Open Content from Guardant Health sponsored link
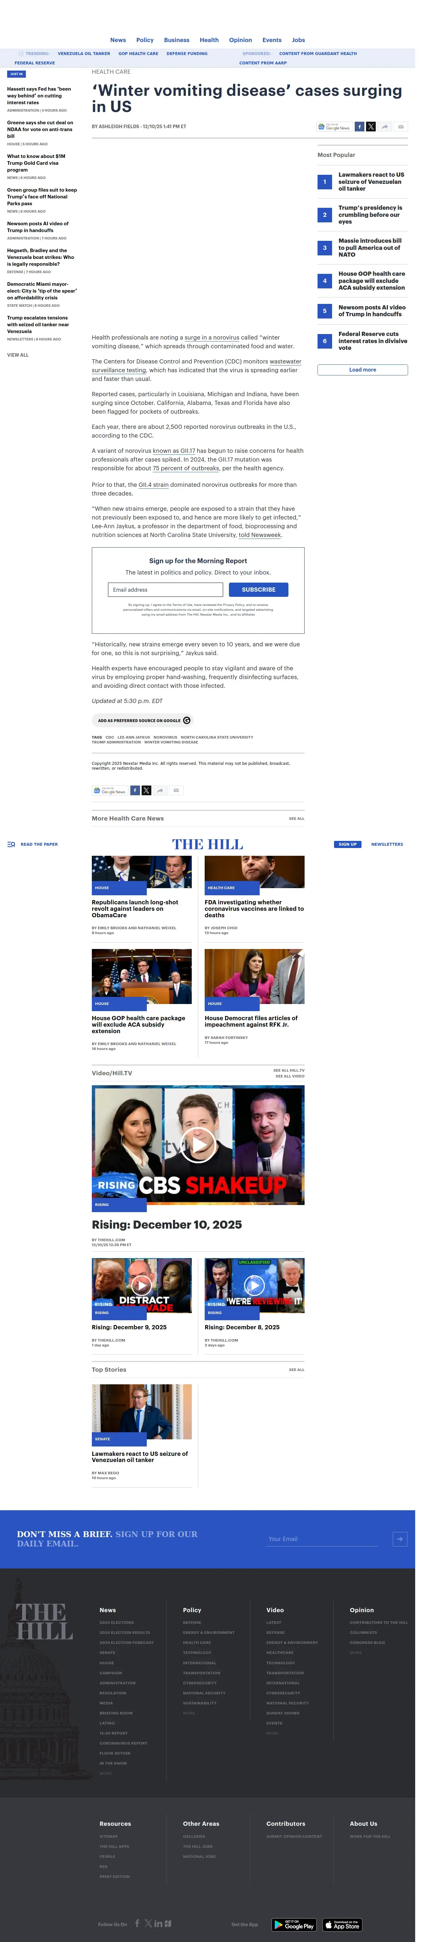This screenshot has height=1942, width=421. tap(318, 53)
